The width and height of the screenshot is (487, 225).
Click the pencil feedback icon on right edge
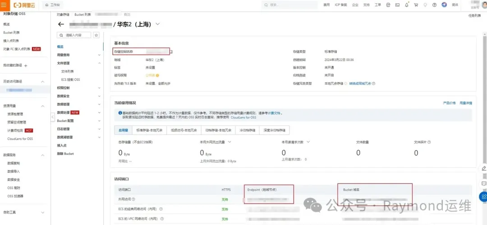pyautogui.click(x=483, y=168)
